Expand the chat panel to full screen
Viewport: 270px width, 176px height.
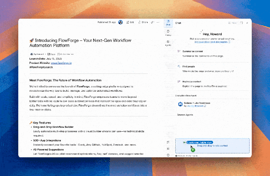tap(241, 23)
